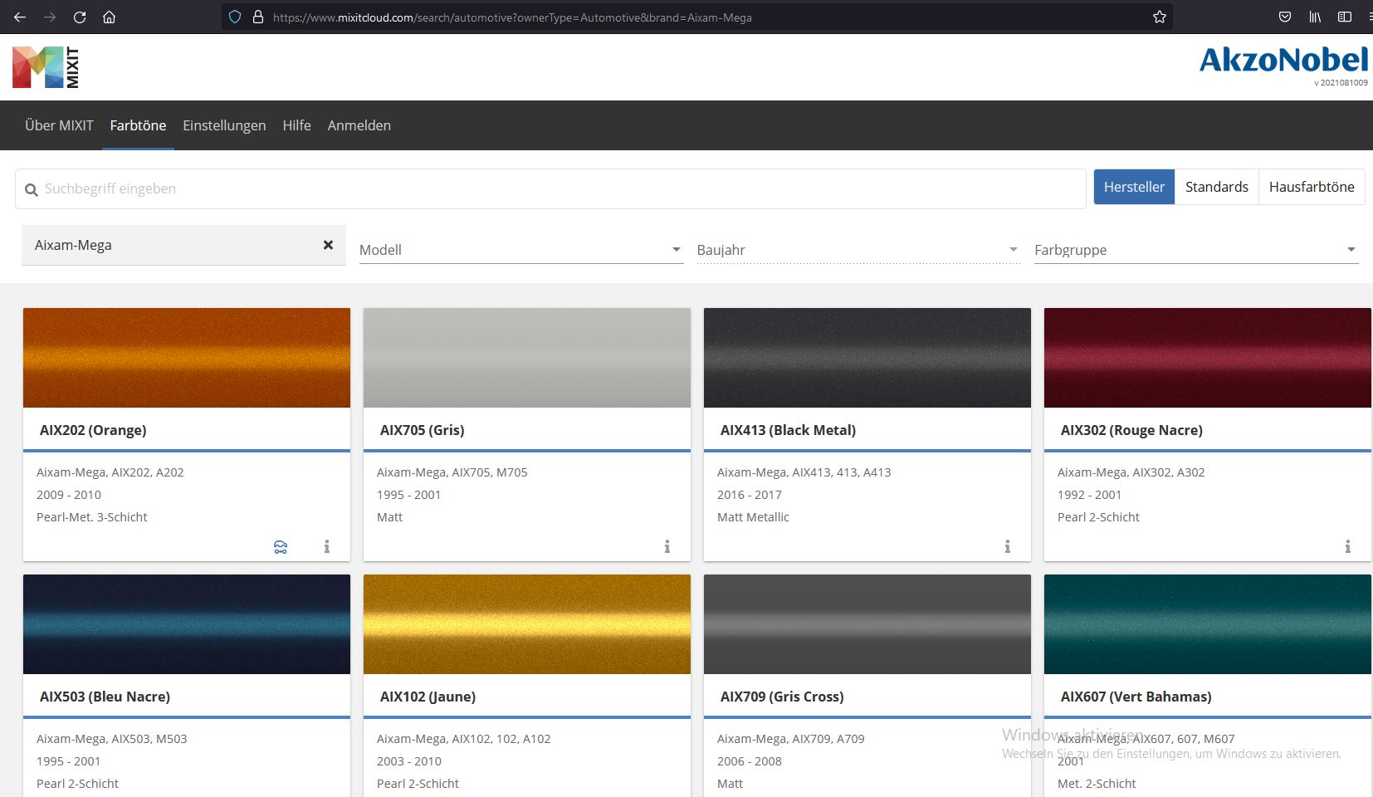Reload the page with refresh icon
This screenshot has width=1373, height=797.
pos(80,17)
